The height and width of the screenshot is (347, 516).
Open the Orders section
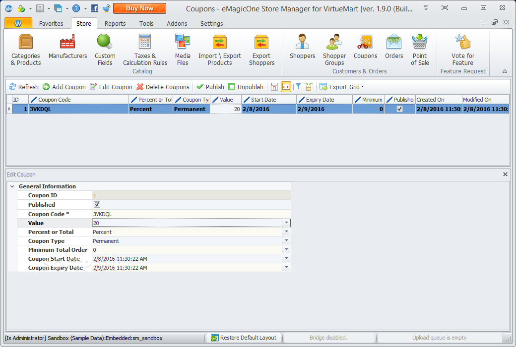[x=394, y=47]
